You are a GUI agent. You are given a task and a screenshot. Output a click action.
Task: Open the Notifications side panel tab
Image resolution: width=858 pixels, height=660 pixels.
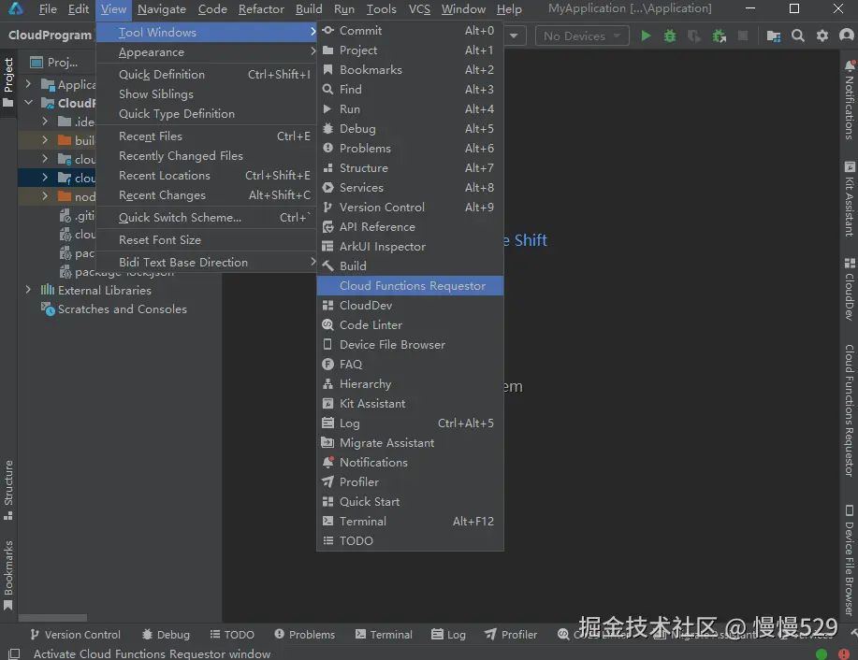(850, 99)
